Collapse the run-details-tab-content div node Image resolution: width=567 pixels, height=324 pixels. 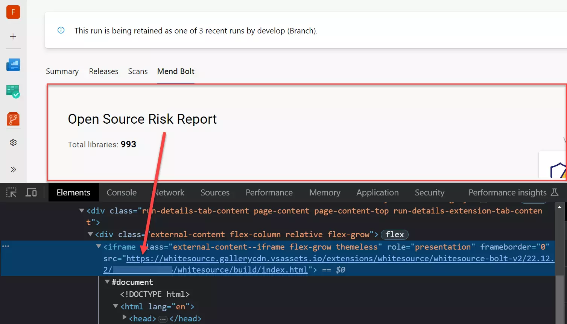(82, 210)
